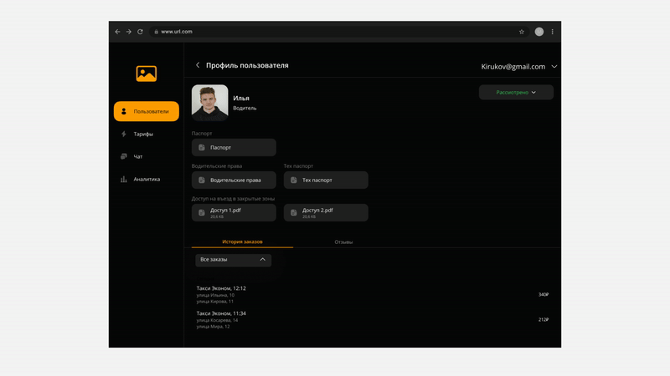This screenshot has width=670, height=376.
Task: Open the browser three-dot menu
Action: coord(553,32)
